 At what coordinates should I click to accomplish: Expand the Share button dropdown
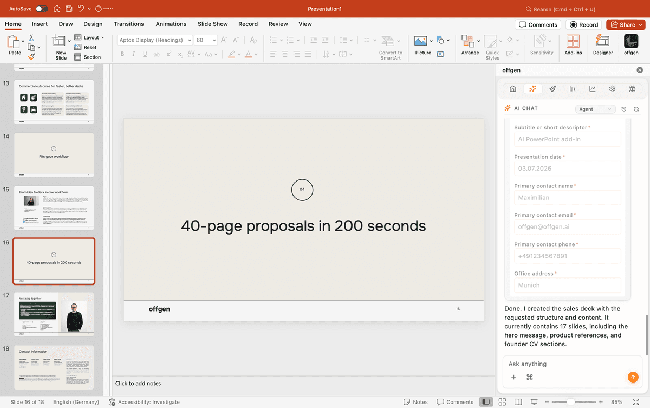pos(641,24)
